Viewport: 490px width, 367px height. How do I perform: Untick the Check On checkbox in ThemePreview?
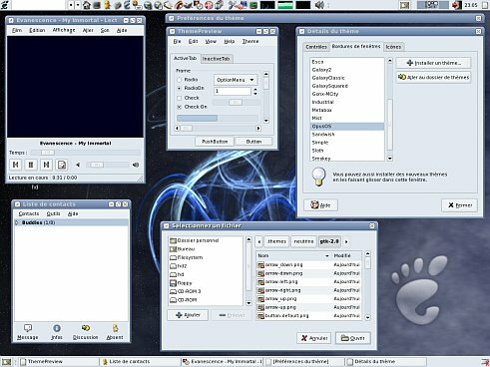tap(180, 107)
